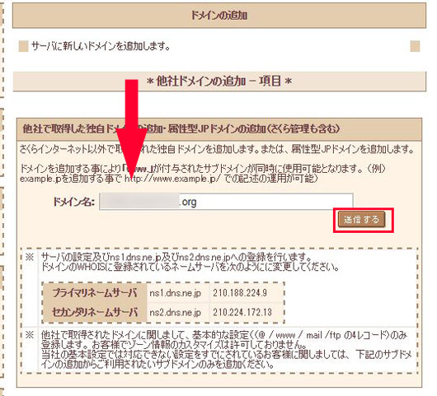Click the プライマリネームサーバ label cell

pyautogui.click(x=95, y=293)
